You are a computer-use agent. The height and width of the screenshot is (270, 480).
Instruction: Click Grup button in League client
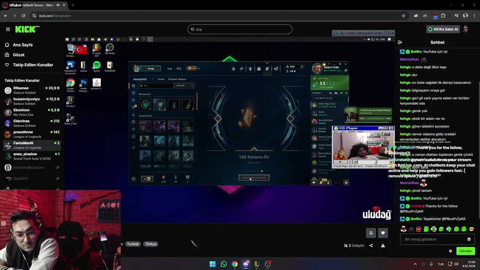click(151, 69)
